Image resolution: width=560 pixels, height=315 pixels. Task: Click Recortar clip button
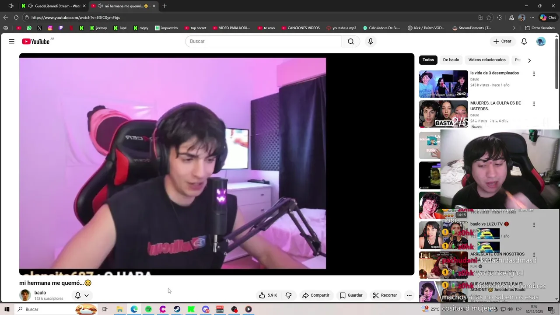point(385,295)
